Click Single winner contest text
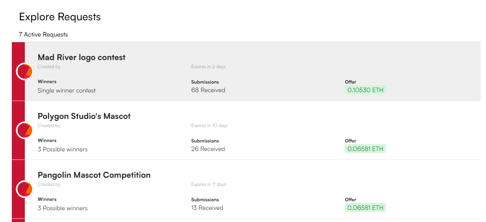486x222 pixels. 66,91
